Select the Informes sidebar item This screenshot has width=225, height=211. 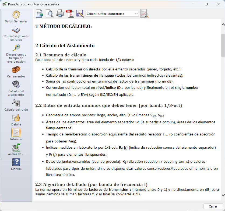click(x=16, y=135)
